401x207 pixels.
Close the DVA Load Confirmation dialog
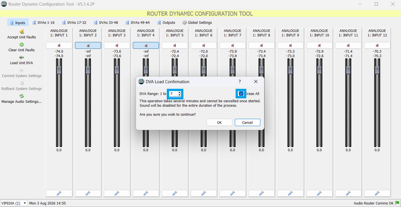255,82
